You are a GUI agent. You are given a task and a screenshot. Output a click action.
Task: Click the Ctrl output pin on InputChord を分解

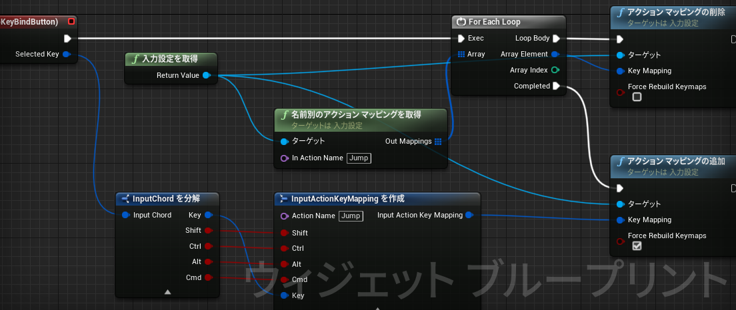209,246
